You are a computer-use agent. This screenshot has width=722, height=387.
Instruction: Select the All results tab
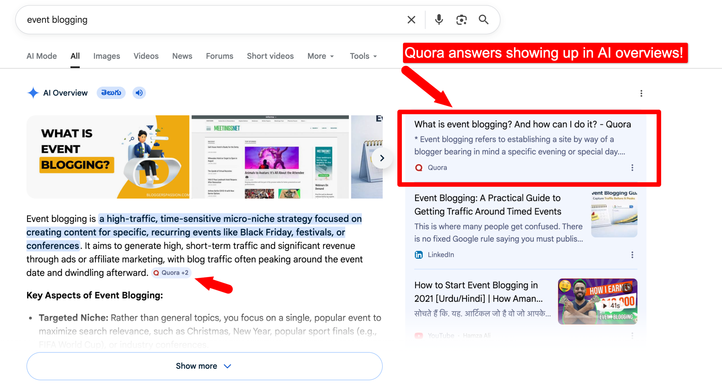coord(75,56)
